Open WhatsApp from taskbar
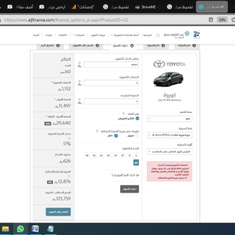Image resolution: width=235 pixels, height=235 pixels. tap(20, 229)
